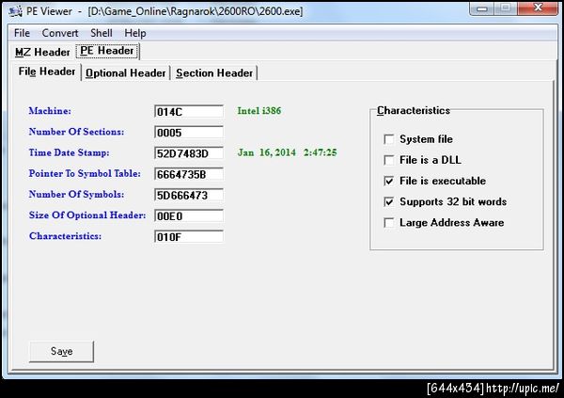Click the blue Characteristics: label on the left

tap(65, 236)
